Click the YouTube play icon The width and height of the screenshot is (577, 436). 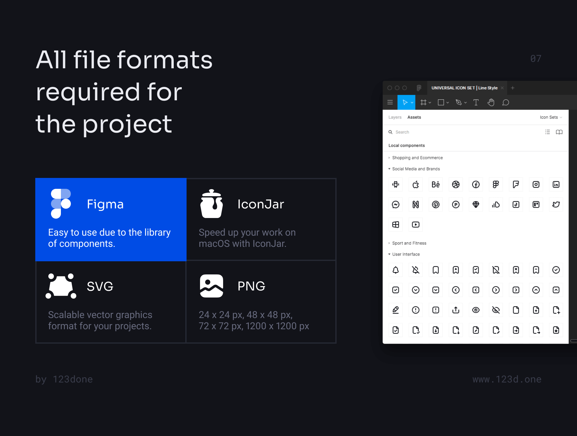(416, 224)
